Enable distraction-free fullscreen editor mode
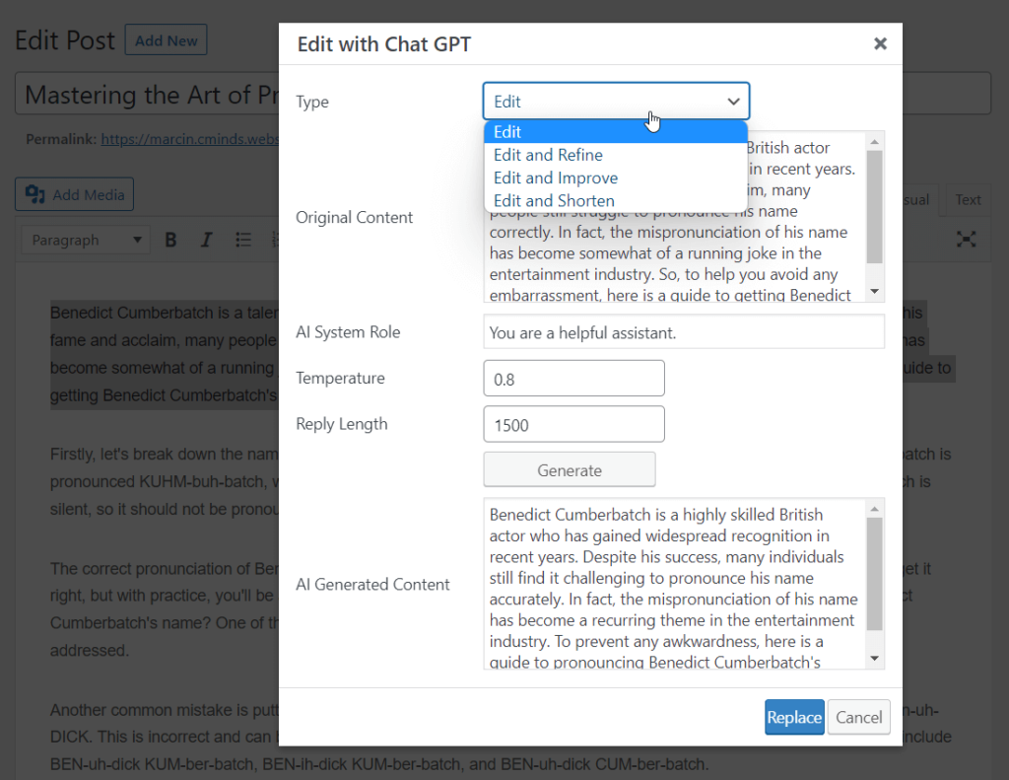The width and height of the screenshot is (1009, 780). coord(967,240)
